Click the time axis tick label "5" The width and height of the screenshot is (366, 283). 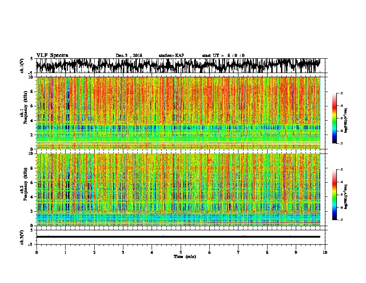181,252
